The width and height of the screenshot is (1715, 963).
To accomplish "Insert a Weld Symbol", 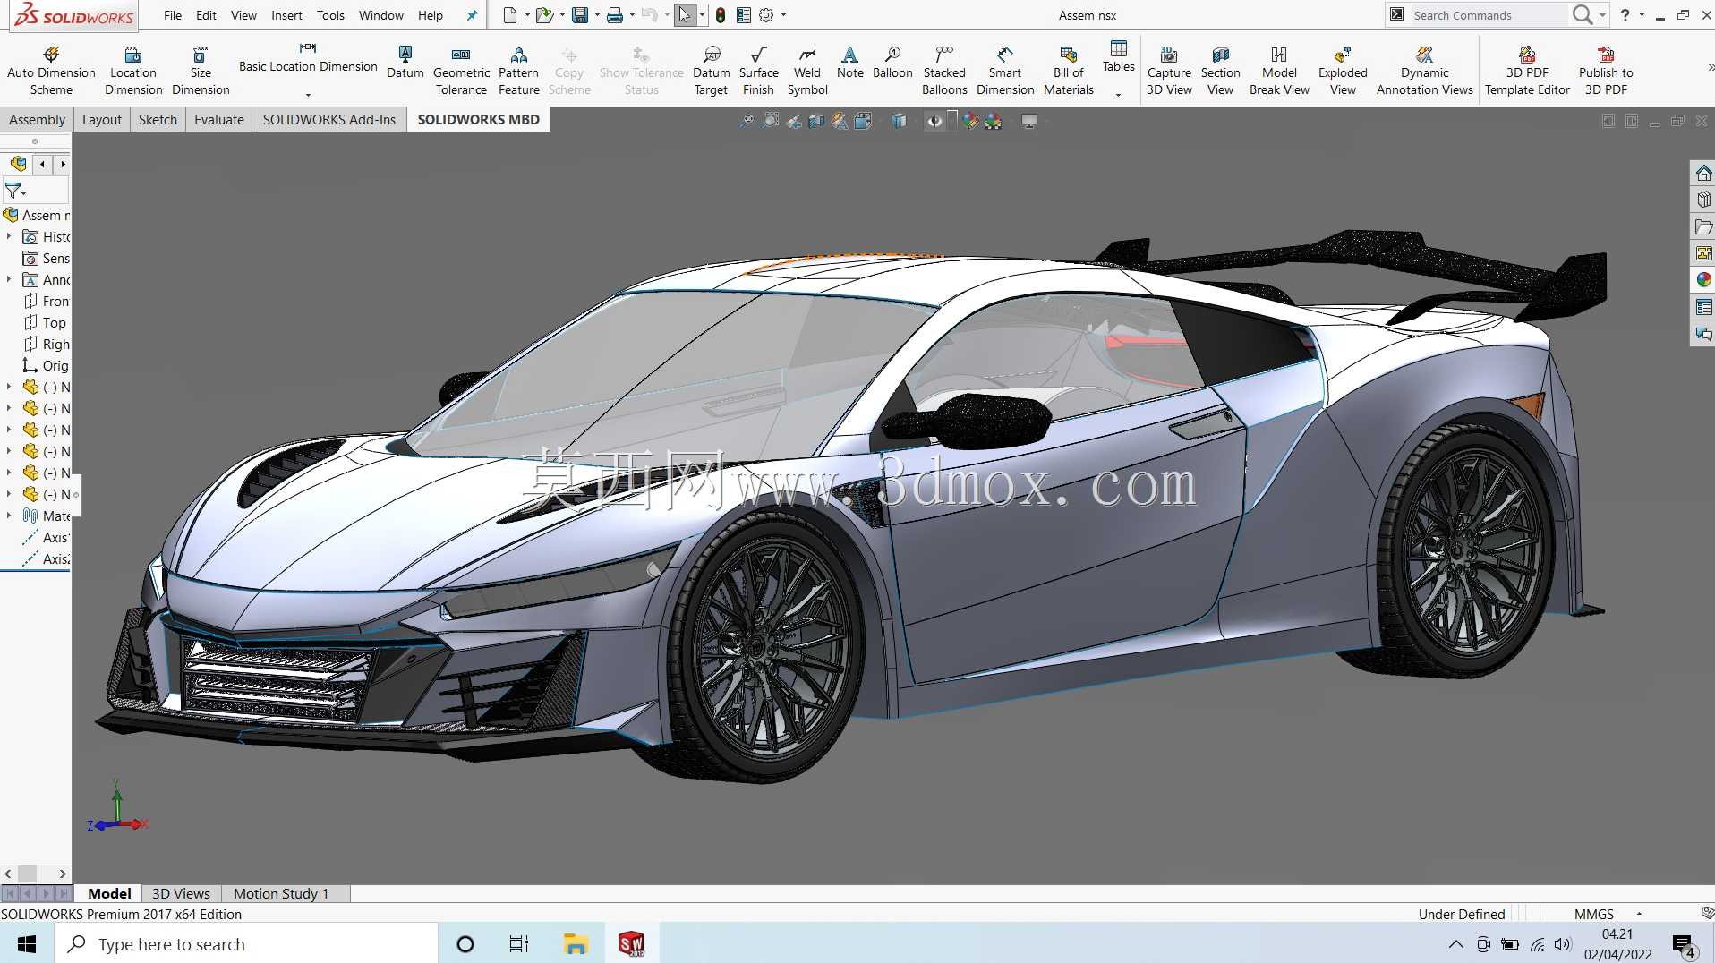I will (807, 71).
